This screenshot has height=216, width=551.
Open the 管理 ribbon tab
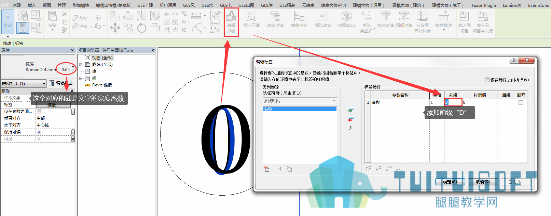pos(61,5)
